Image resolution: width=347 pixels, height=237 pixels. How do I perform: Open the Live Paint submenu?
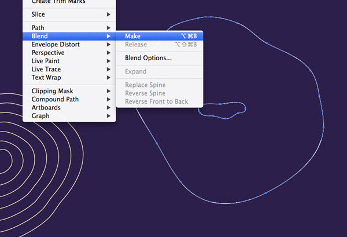pyautogui.click(x=46, y=61)
